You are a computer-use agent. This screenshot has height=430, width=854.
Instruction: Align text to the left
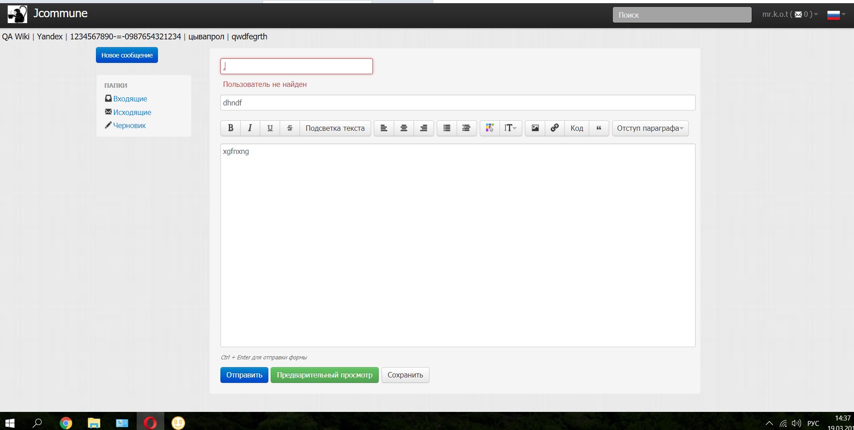tap(384, 128)
